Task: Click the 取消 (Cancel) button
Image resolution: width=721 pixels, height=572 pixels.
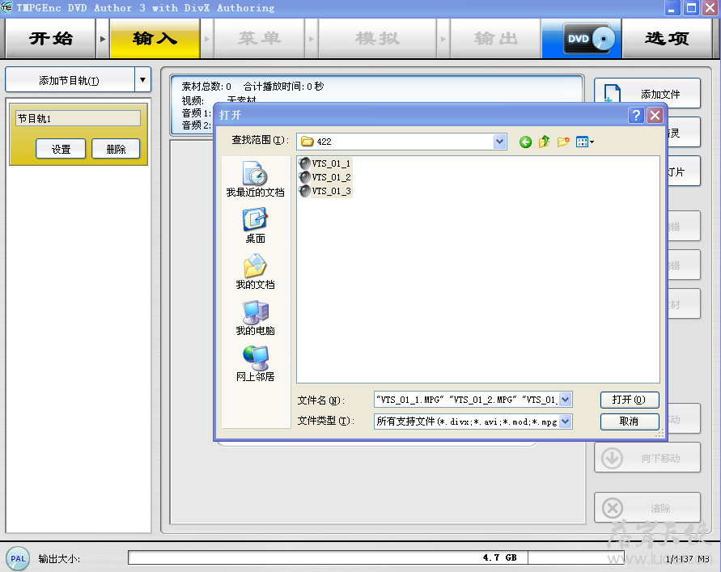Action: point(630,422)
